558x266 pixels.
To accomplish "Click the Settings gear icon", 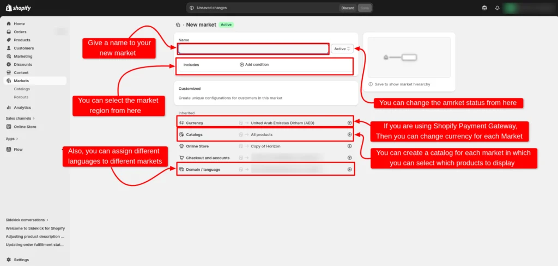I will click(x=9, y=259).
